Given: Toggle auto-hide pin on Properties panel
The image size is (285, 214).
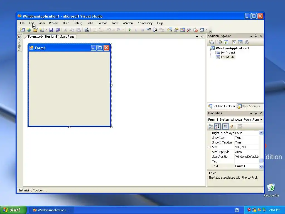Looking at the screenshot, I should [x=255, y=113].
